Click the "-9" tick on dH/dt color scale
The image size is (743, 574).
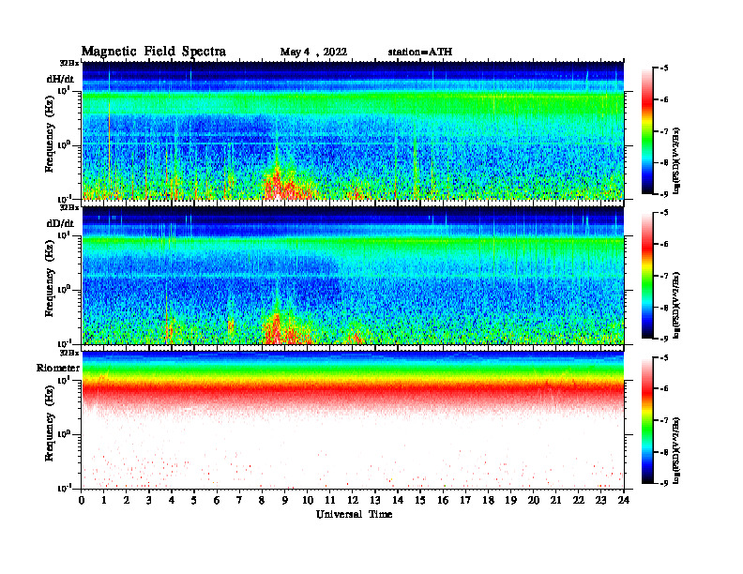[663, 194]
